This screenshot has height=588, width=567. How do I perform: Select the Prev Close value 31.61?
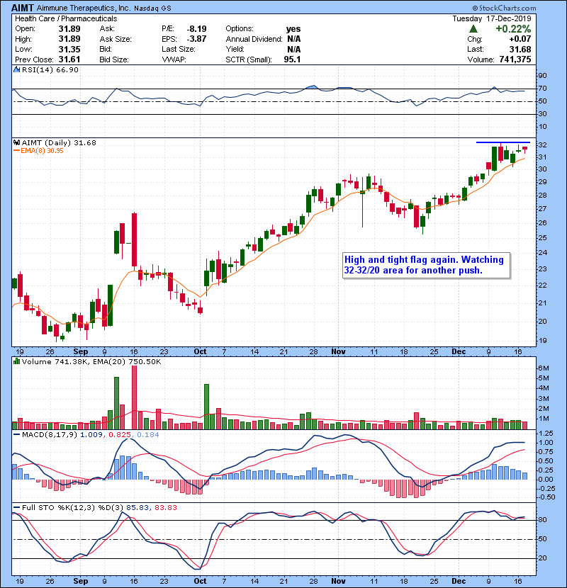pos(69,60)
